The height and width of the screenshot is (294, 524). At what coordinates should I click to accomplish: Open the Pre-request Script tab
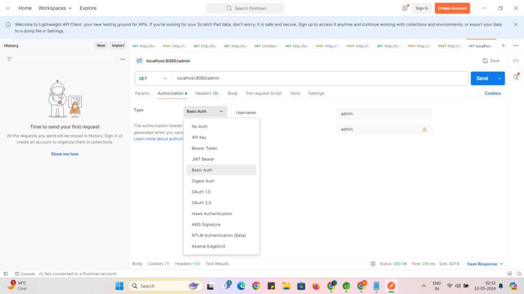264,93
